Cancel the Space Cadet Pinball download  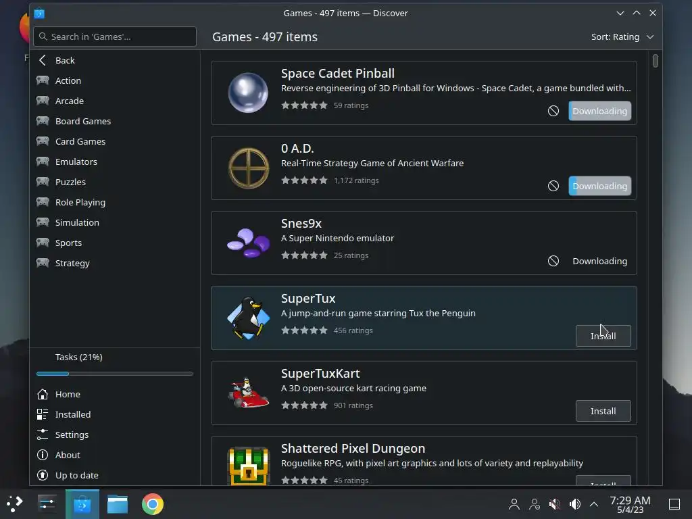[553, 111]
